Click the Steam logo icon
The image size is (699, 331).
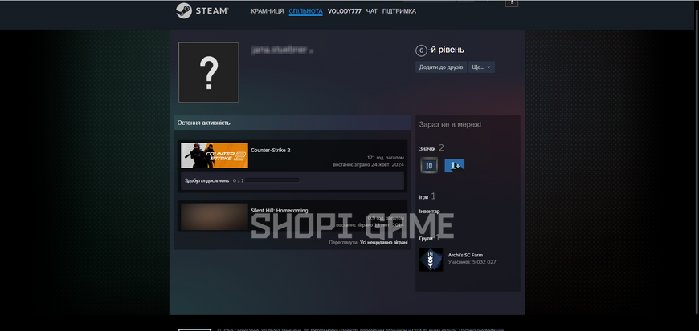pyautogui.click(x=184, y=11)
